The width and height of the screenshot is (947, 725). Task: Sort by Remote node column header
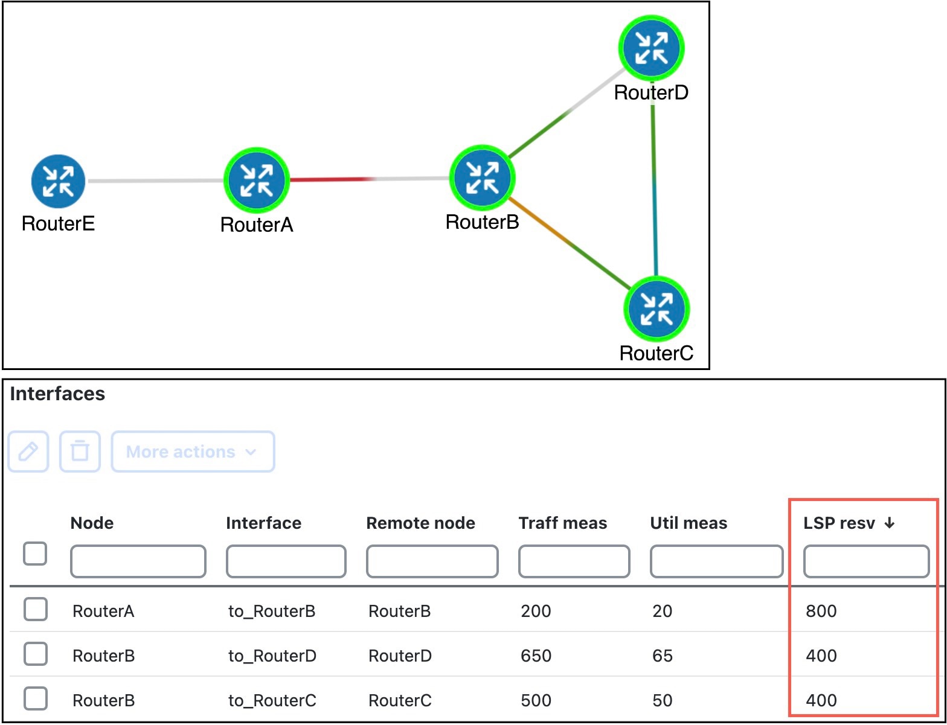[x=420, y=523]
